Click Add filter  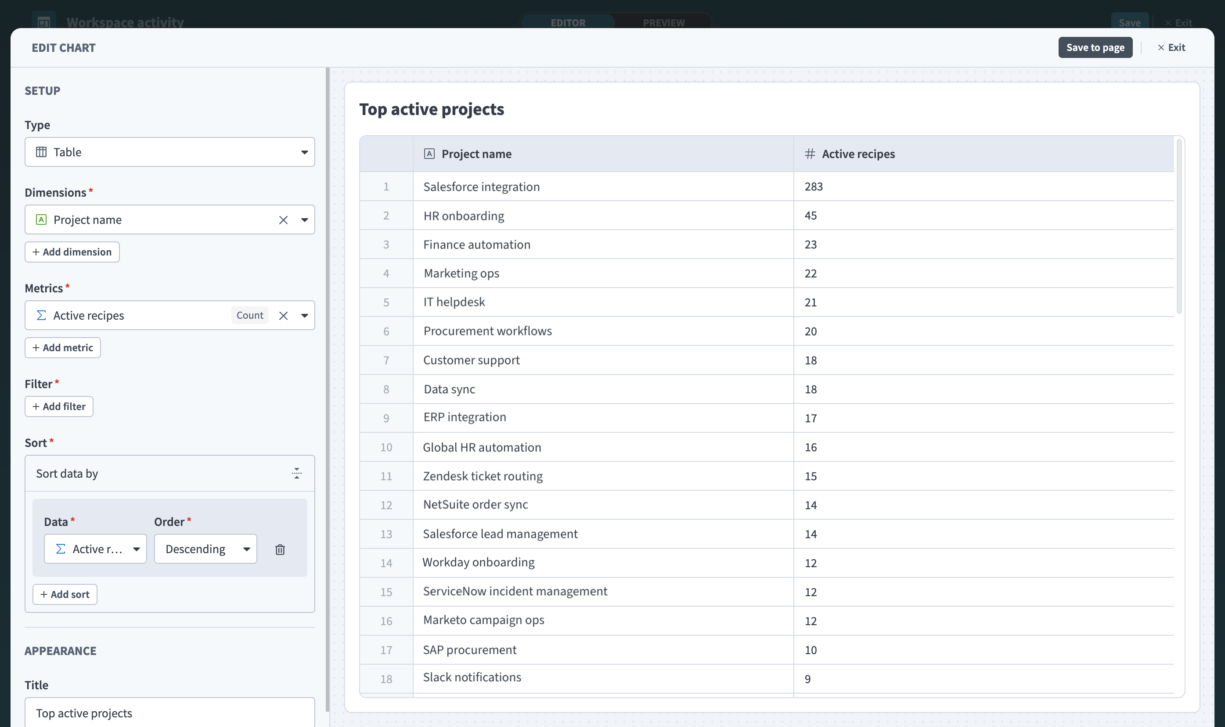[59, 406]
